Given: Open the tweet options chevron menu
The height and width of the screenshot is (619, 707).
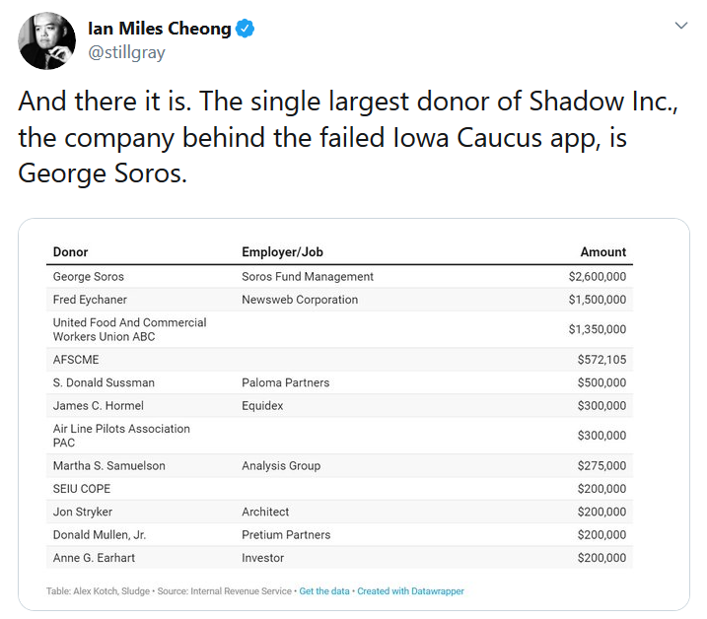Looking at the screenshot, I should [680, 26].
